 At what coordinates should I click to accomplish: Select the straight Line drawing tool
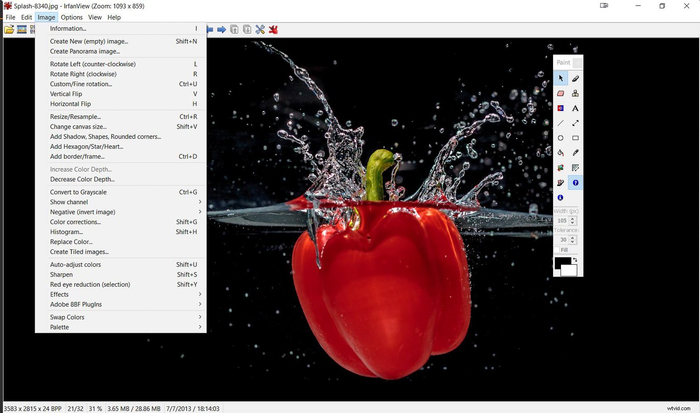(x=560, y=123)
